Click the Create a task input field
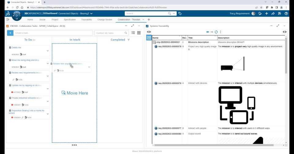This screenshot has height=154, width=294. coord(53,33)
